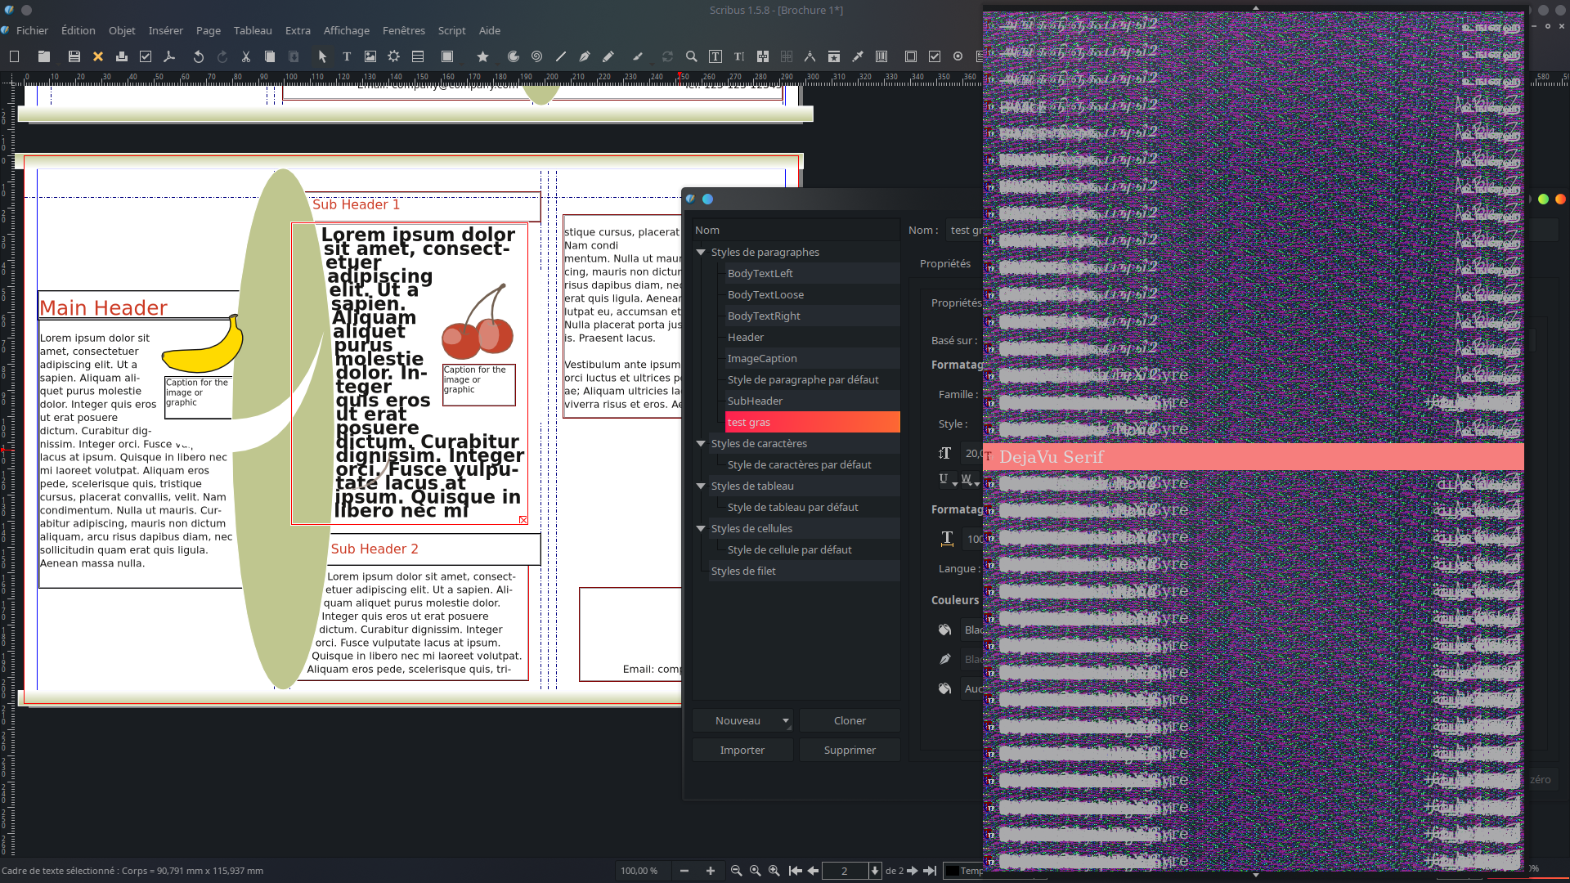Open the Nouveau button dropdown arrow
Image resolution: width=1570 pixels, height=883 pixels.
[x=785, y=721]
